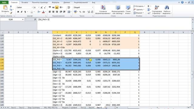The width and height of the screenshot is (194, 109).
Task: Open Format as Table (Форматировать как таблицу)
Action: tap(118, 10)
